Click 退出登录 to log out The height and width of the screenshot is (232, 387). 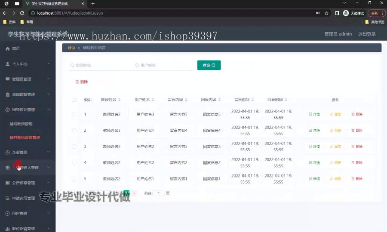point(367,34)
